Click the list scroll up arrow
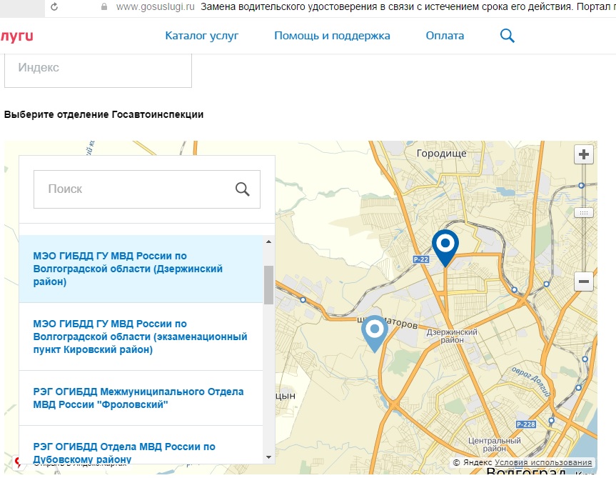Viewport: 616px width, 478px height. [x=268, y=242]
